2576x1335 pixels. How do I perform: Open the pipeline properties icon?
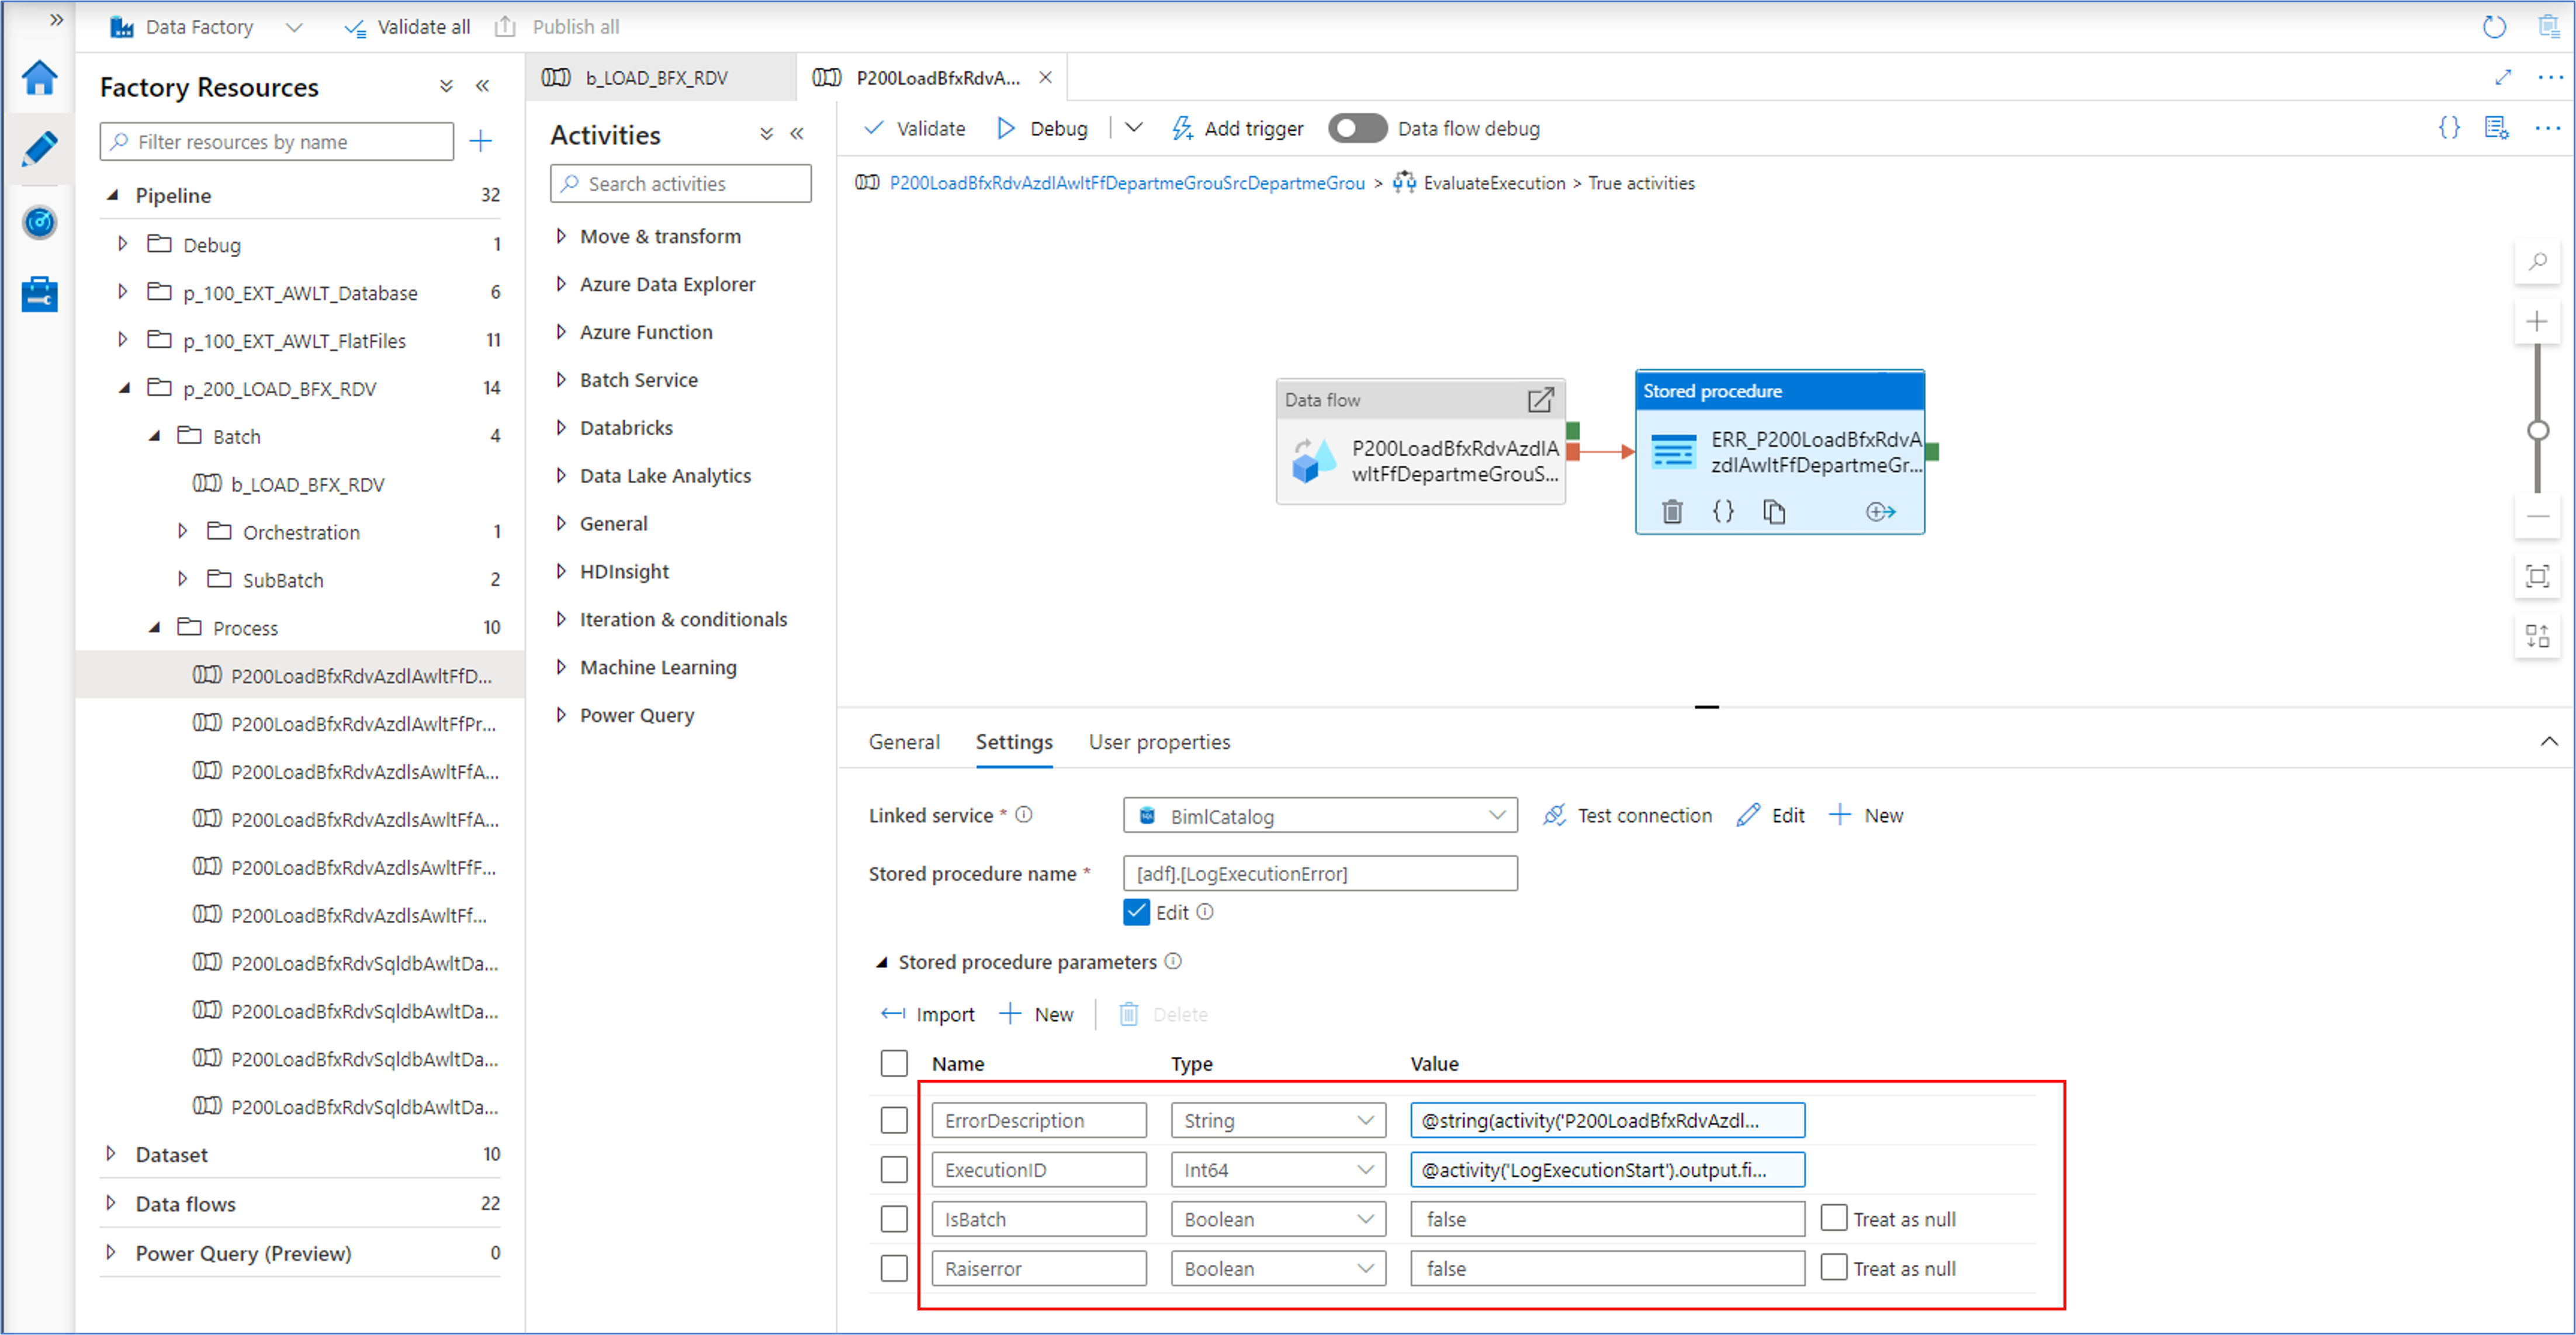click(x=2497, y=128)
